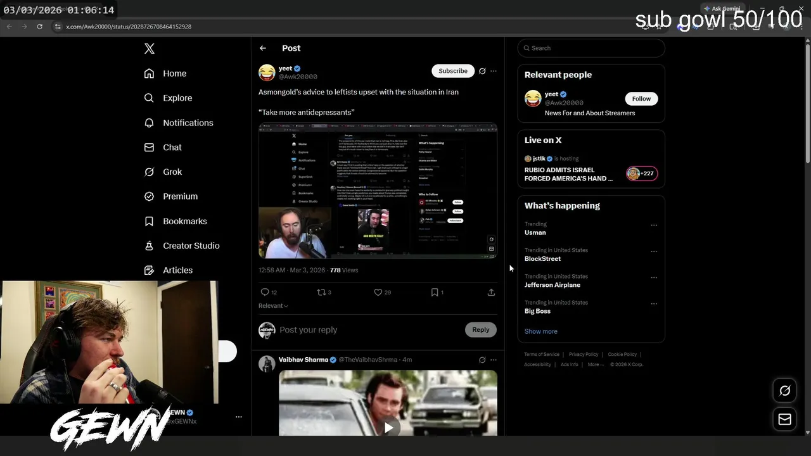Screen dimensions: 811x456
Task: Open the Accessibility footer link
Action: [537, 365]
